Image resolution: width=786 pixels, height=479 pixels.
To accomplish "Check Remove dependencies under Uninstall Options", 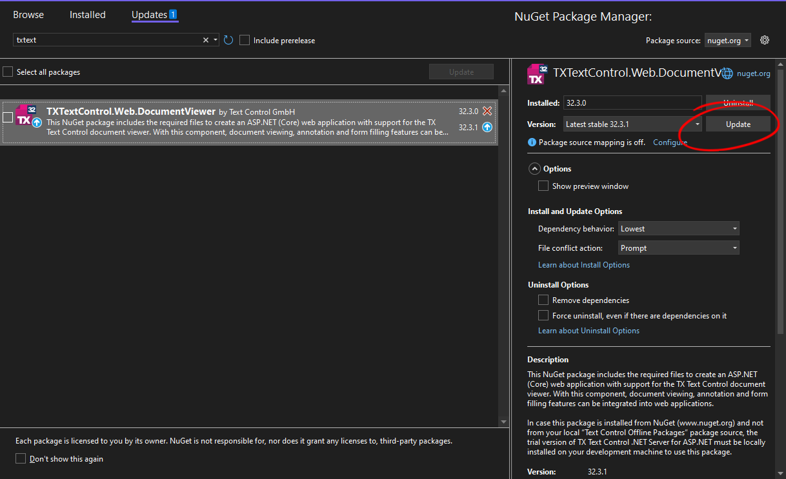I will click(x=543, y=300).
